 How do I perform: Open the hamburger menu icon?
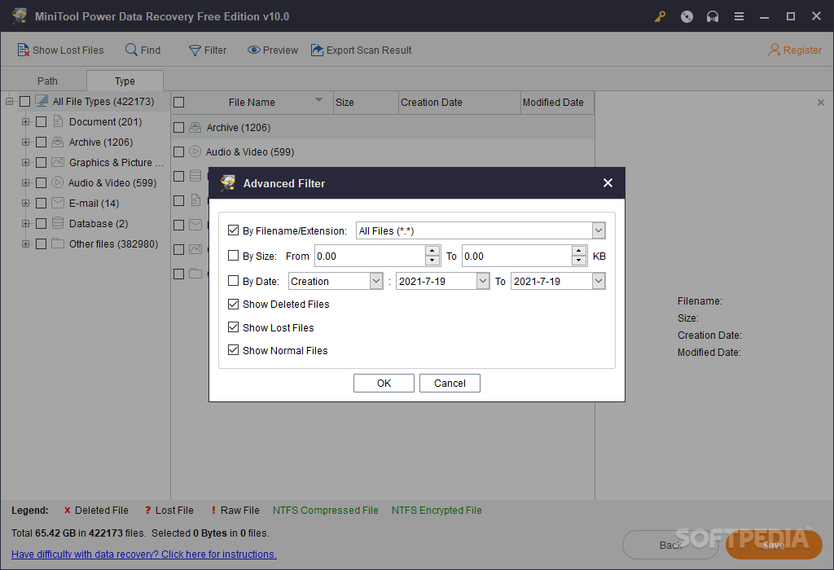739,16
